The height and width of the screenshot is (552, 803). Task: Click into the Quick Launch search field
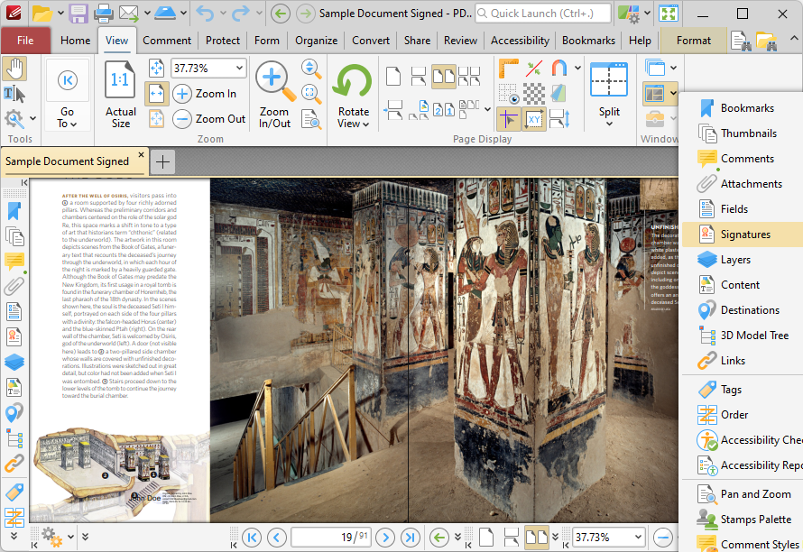tap(543, 14)
